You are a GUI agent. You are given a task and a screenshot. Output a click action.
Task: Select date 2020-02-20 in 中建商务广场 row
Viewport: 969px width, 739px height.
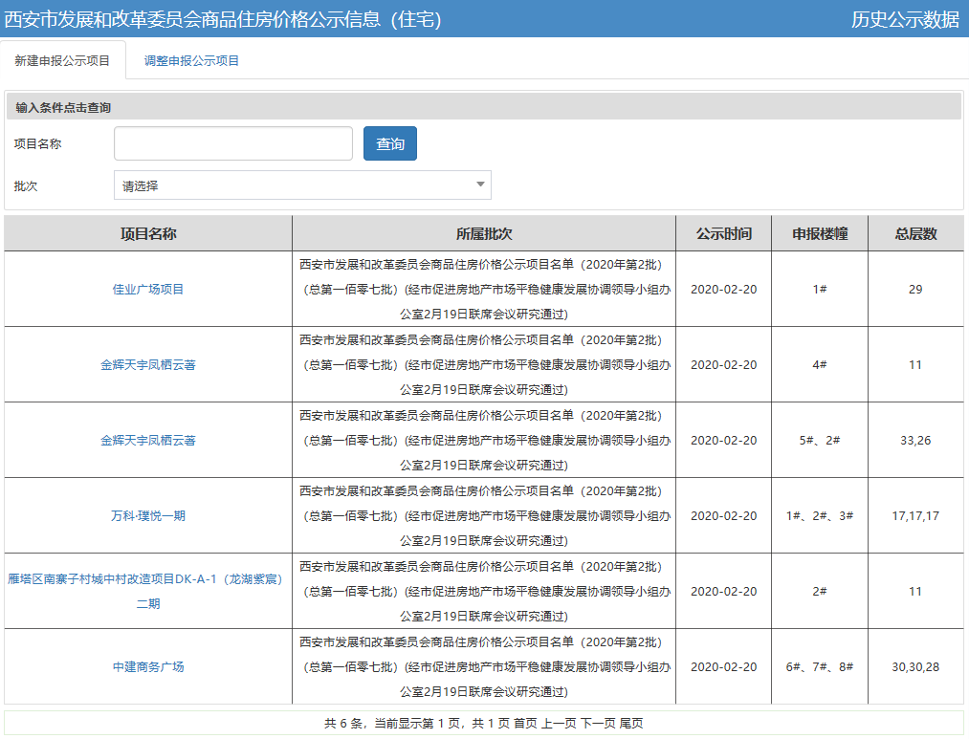pyautogui.click(x=724, y=666)
